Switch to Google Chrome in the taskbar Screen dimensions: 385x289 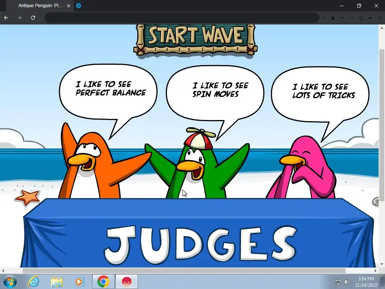[x=103, y=281]
